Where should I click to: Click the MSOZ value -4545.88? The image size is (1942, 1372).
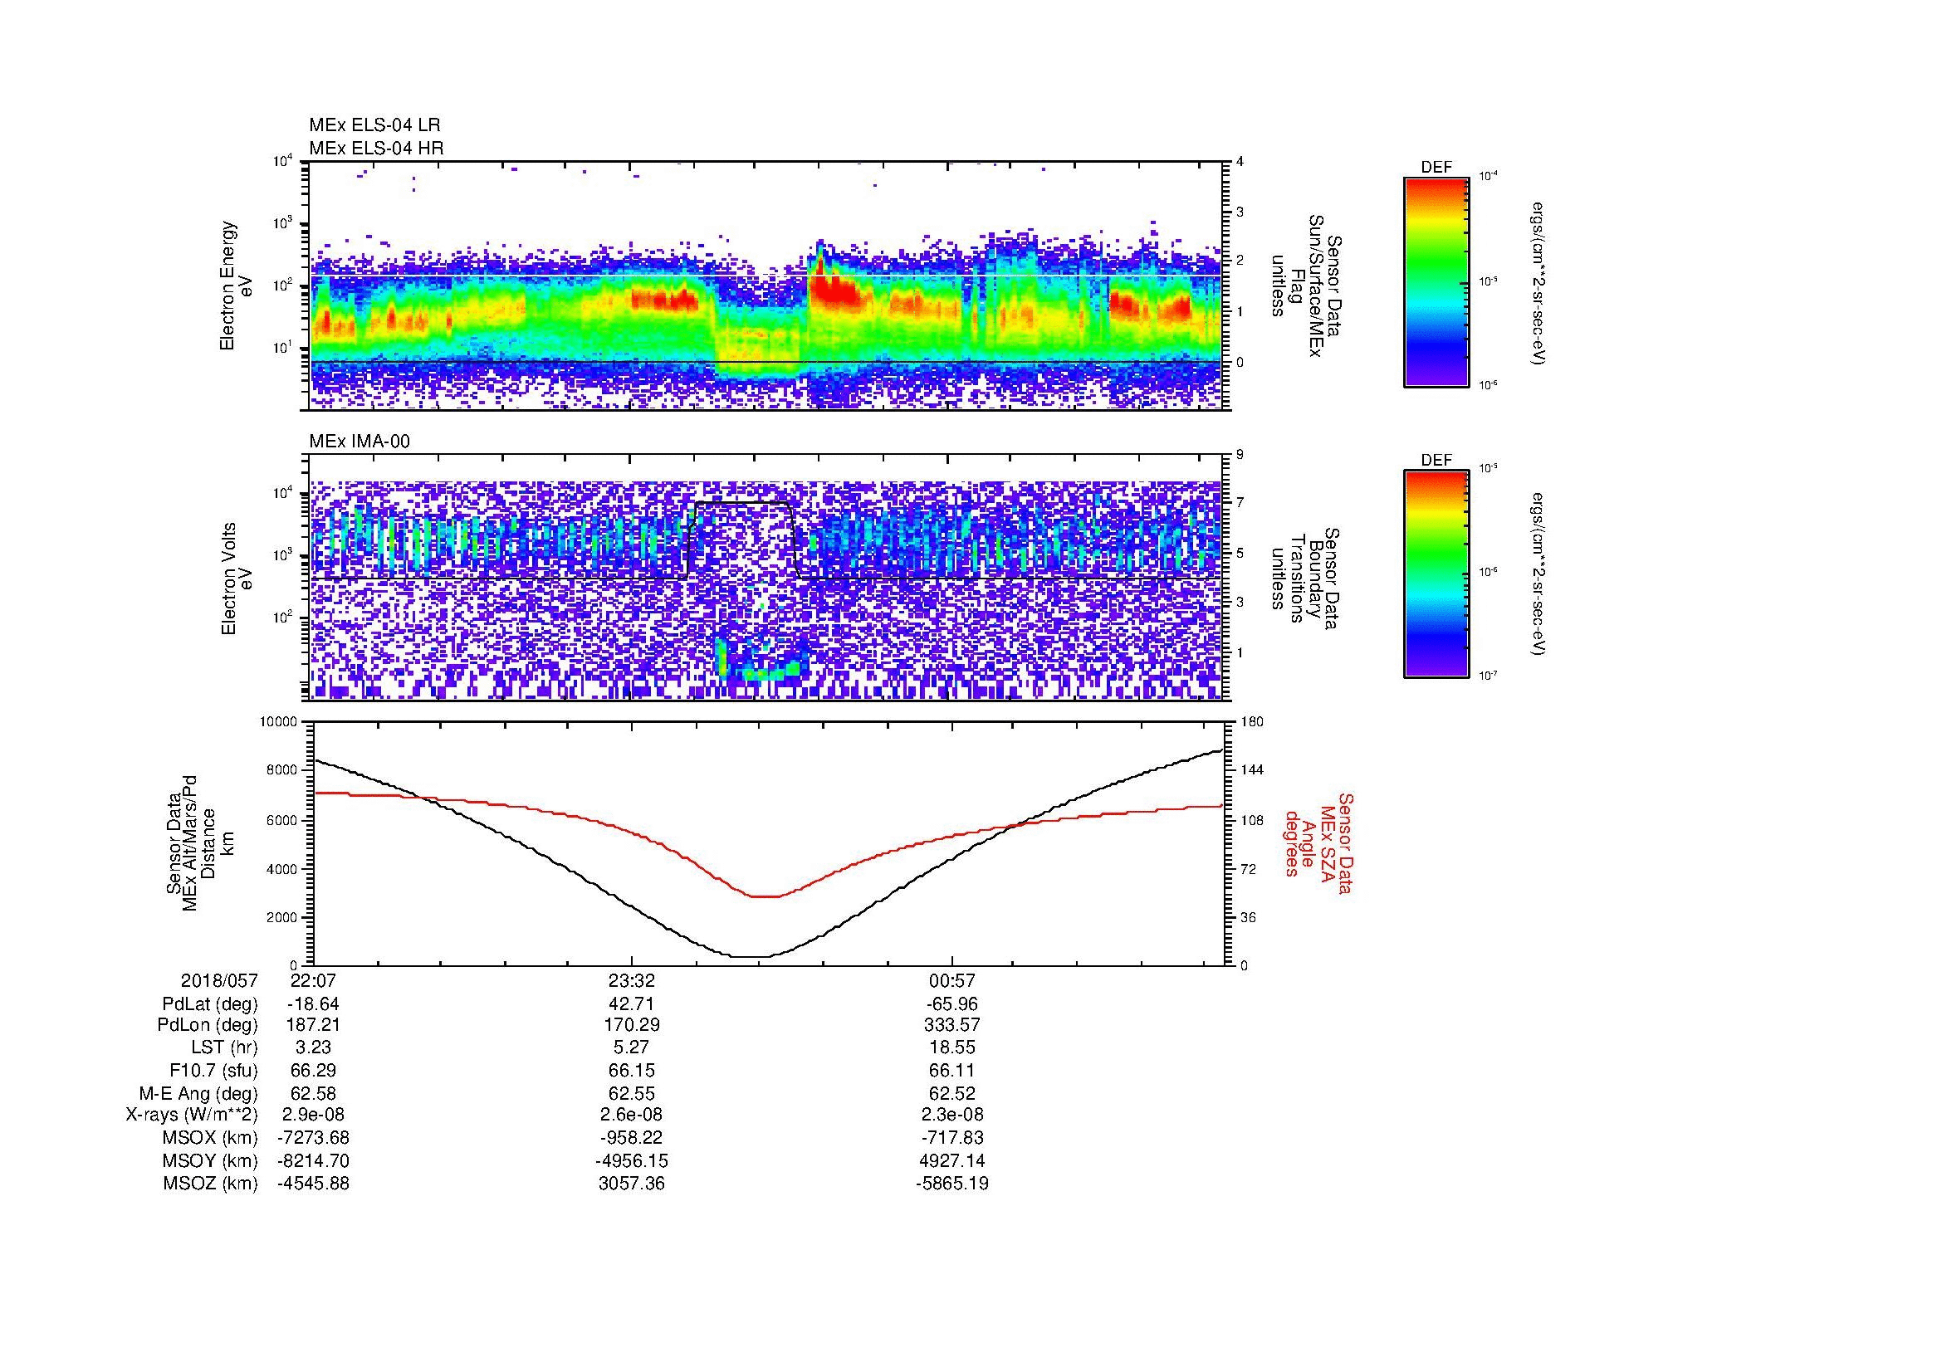tap(312, 1184)
